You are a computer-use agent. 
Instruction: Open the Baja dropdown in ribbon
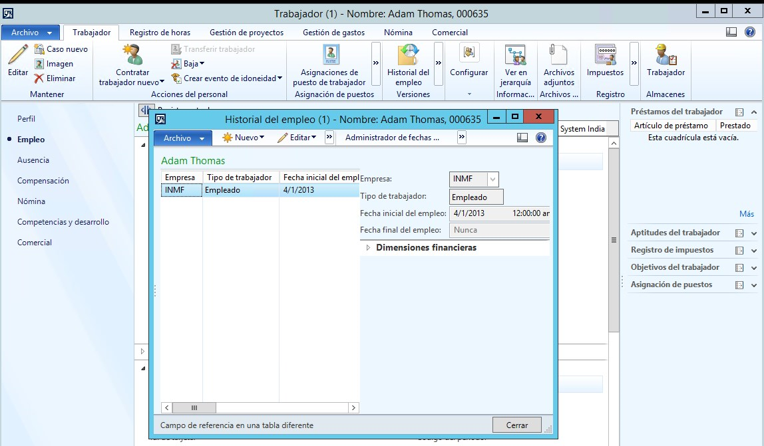[188, 64]
